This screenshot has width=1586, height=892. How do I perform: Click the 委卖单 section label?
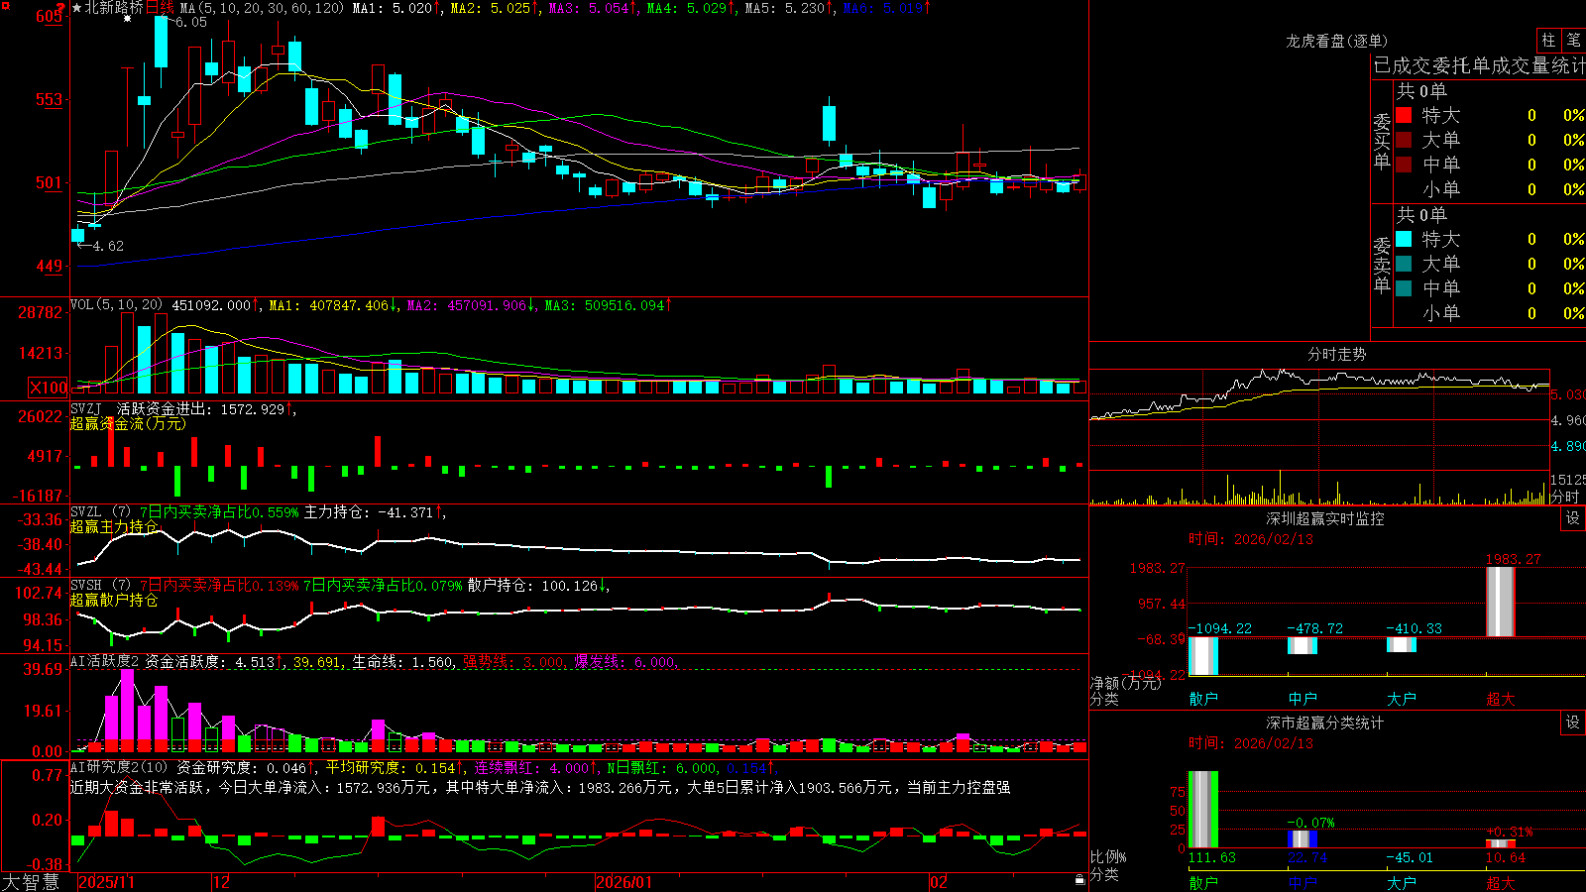[x=1382, y=265]
